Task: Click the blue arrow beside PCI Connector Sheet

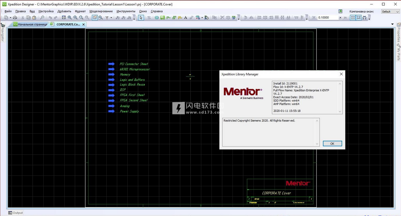Action: point(111,64)
